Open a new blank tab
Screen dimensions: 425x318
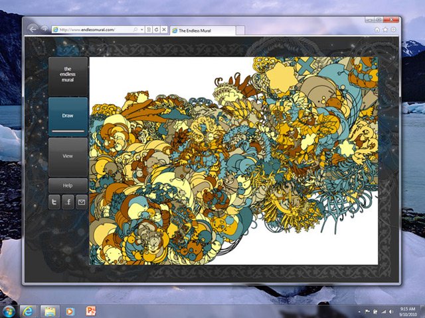[240, 30]
